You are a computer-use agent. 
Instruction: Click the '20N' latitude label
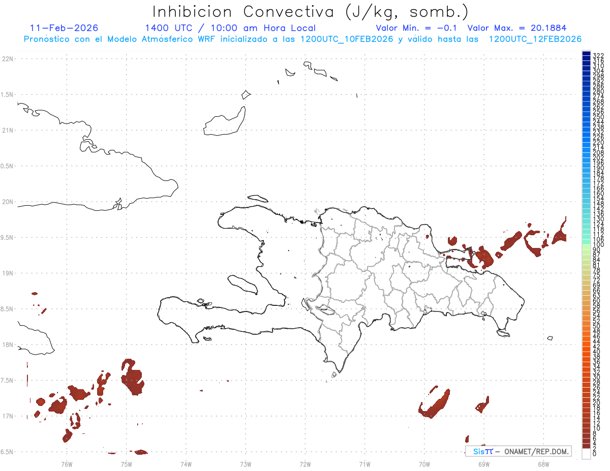7,202
